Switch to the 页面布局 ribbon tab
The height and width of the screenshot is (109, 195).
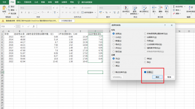pos(28,2)
